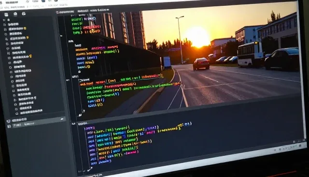This screenshot has height=177, width=309.
Task: Switch to the third tab above the editor
Action: click(99, 10)
